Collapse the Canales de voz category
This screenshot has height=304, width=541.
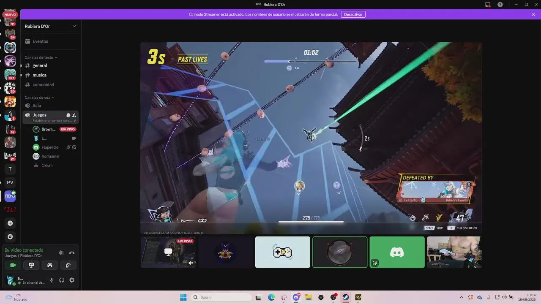pyautogui.click(x=39, y=98)
